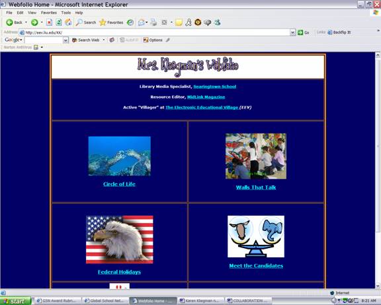Open the Favorites menu
Screen dimensions: 381x305
tap(48, 13)
